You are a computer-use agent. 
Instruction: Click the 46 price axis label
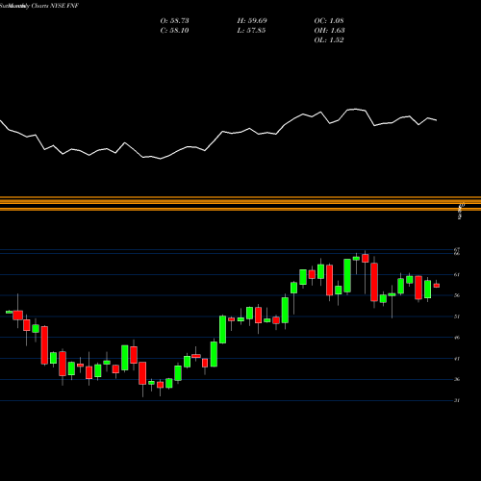457,338
